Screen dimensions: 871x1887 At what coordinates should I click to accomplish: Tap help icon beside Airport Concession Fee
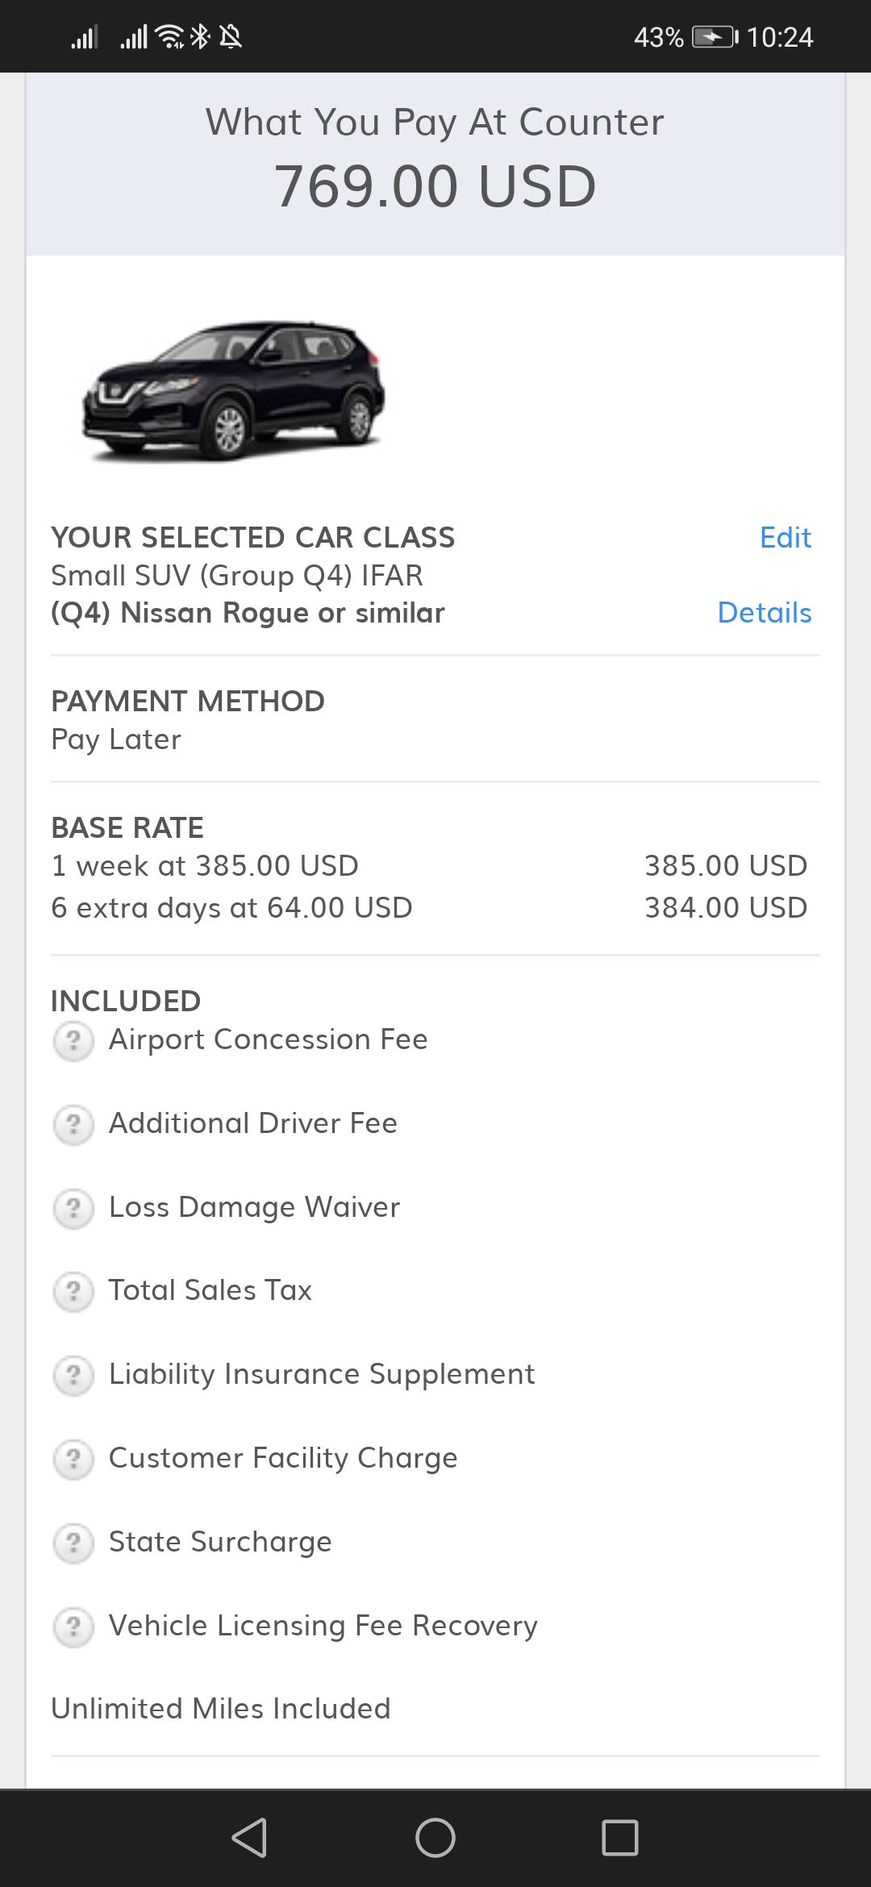pyautogui.click(x=73, y=1040)
